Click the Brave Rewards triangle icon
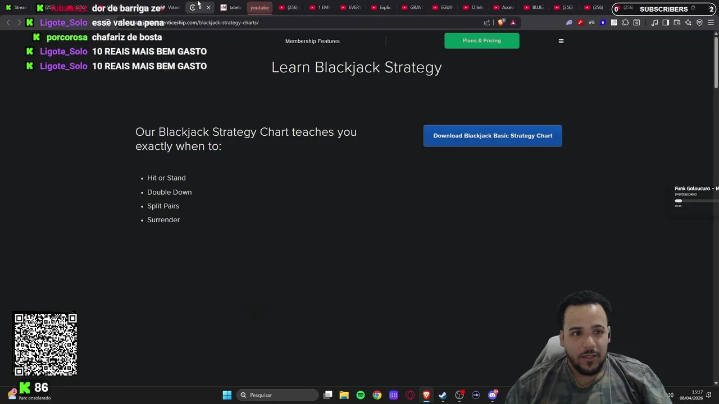 513,22
